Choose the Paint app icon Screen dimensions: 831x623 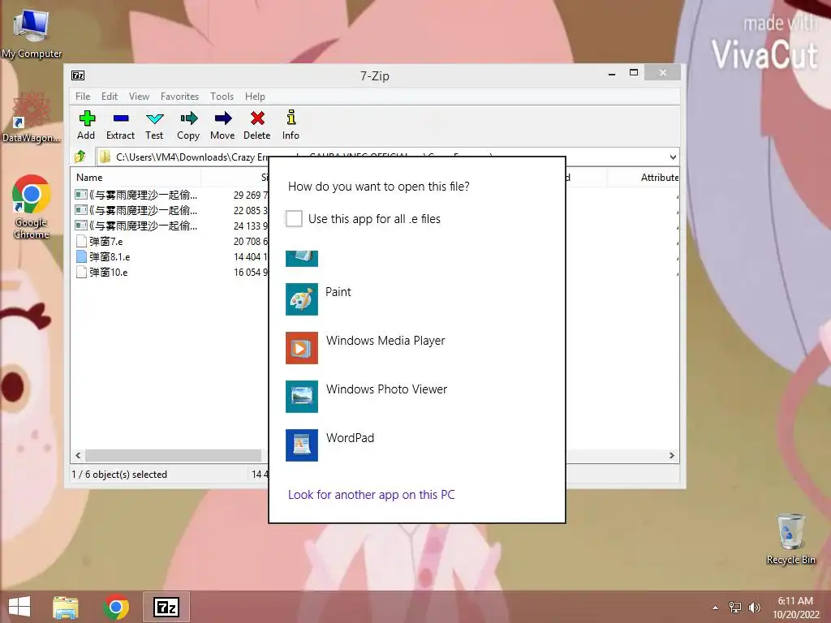coord(302,299)
